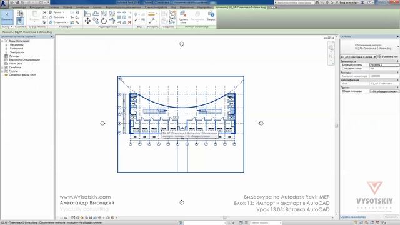
Task: Collapse the Зависимости properties section
Action: (x=397, y=61)
